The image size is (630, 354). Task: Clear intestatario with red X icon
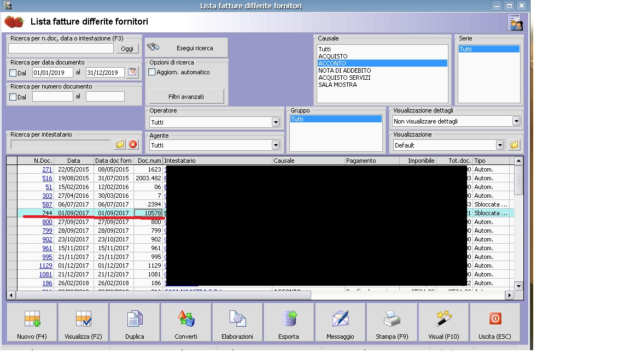pyautogui.click(x=133, y=144)
